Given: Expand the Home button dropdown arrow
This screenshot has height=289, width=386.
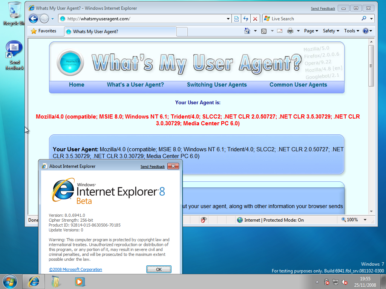Looking at the screenshot, I should tap(255, 31).
